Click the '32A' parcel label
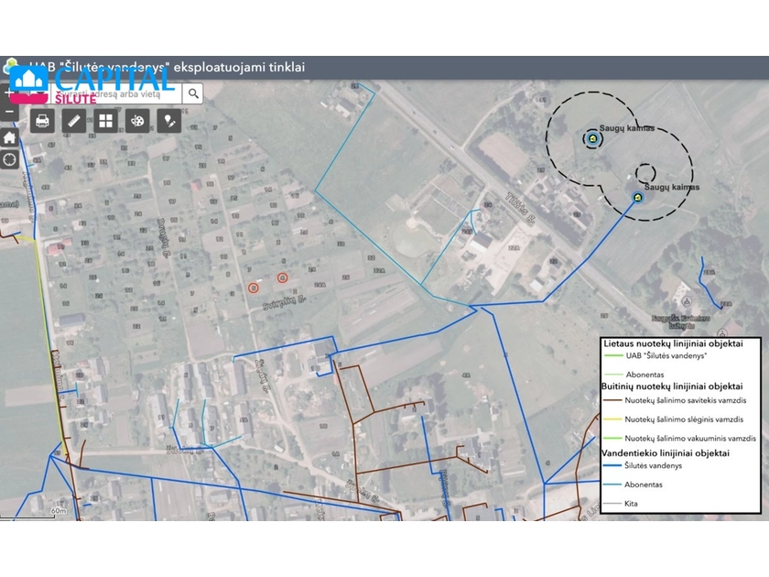 click(x=379, y=270)
